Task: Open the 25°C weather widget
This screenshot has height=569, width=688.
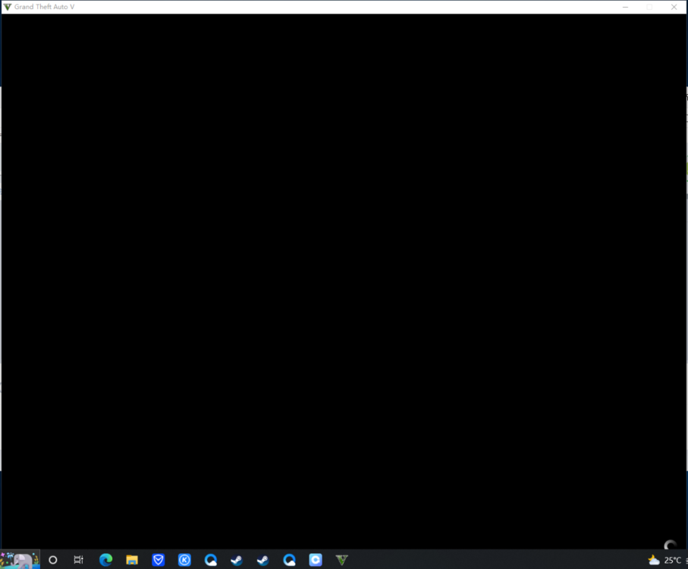Action: pyautogui.click(x=663, y=560)
